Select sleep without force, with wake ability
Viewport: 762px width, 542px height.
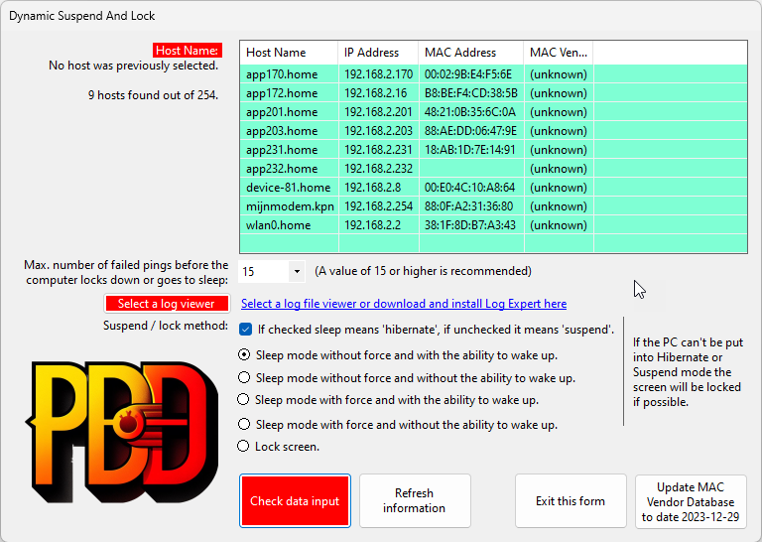click(x=245, y=354)
